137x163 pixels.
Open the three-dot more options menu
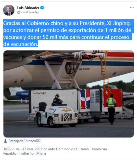(132, 8)
